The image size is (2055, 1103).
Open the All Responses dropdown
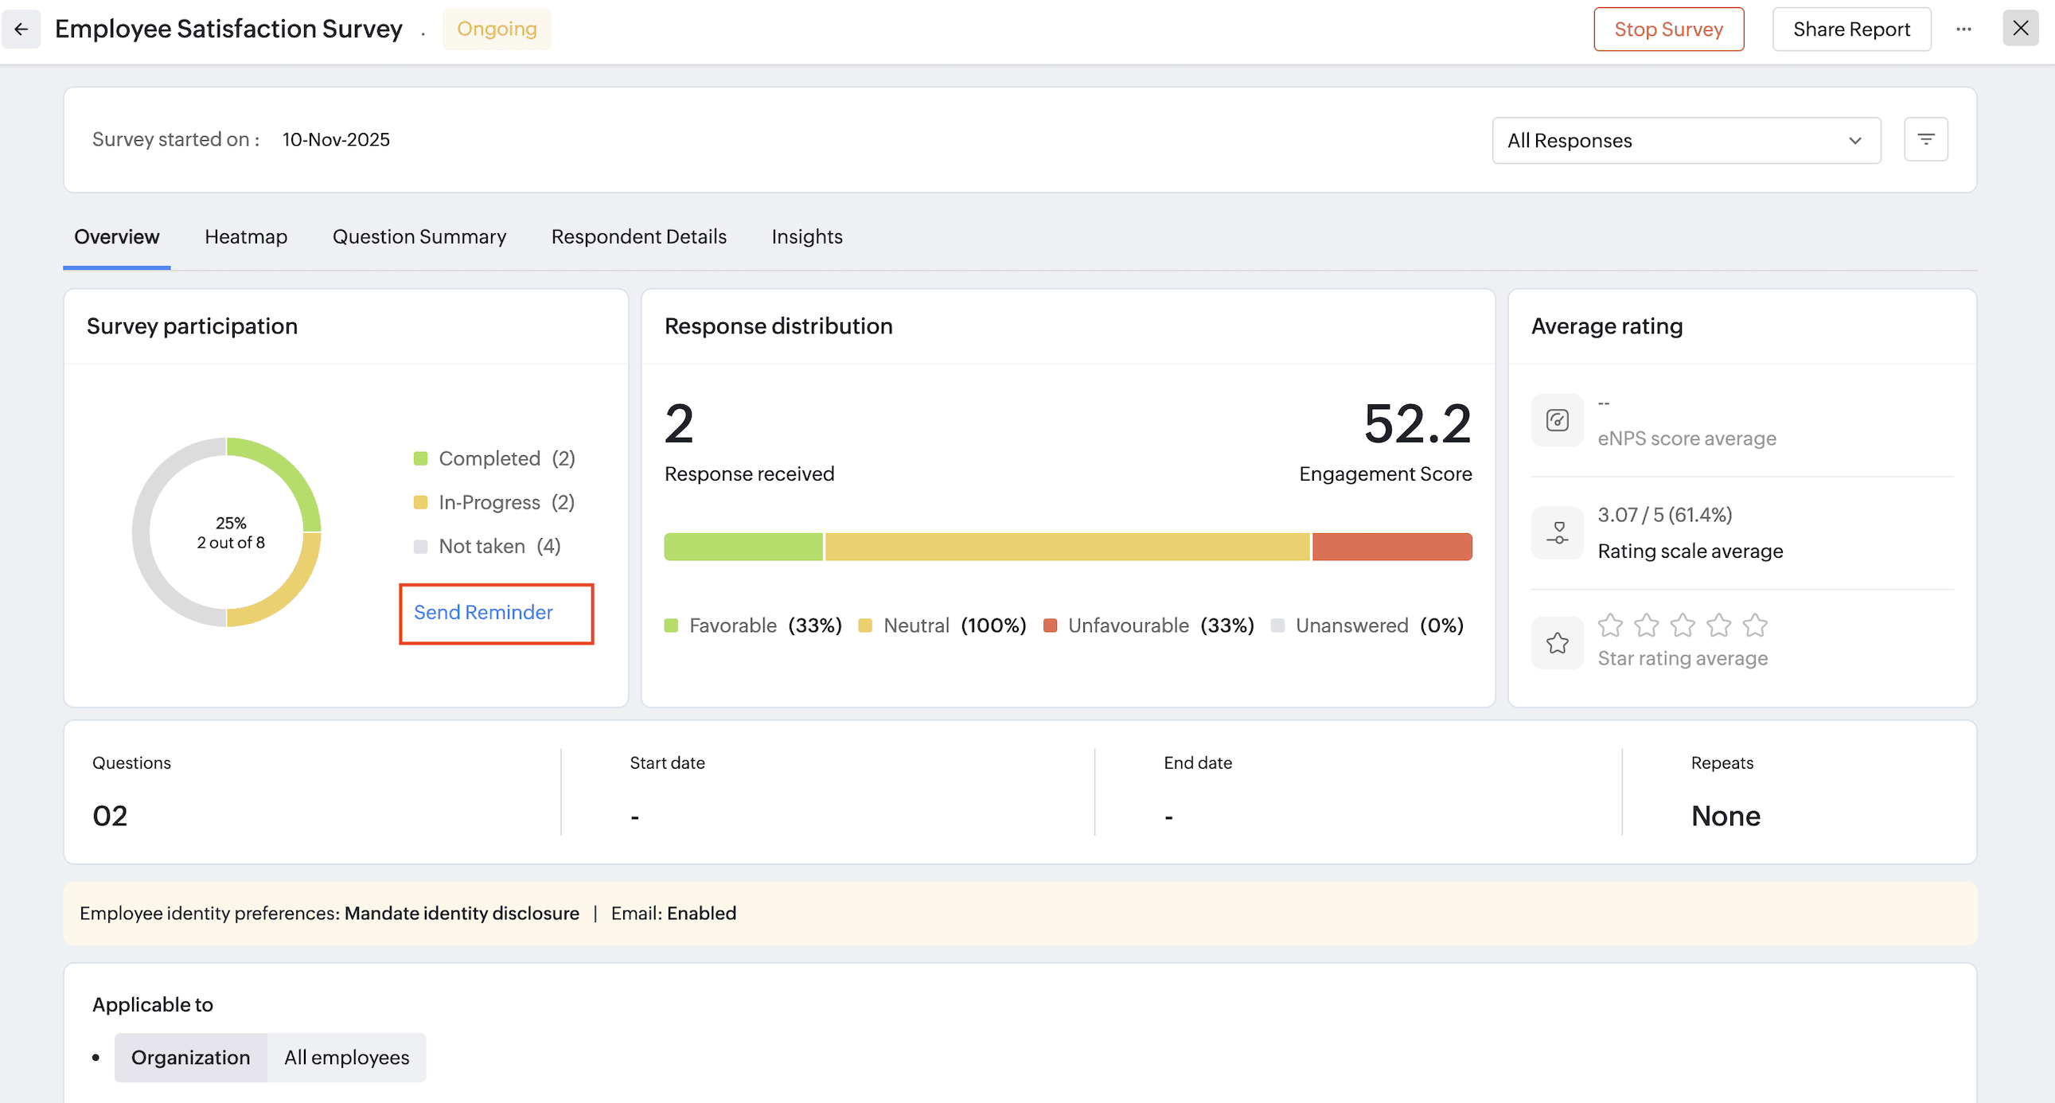coord(1686,141)
